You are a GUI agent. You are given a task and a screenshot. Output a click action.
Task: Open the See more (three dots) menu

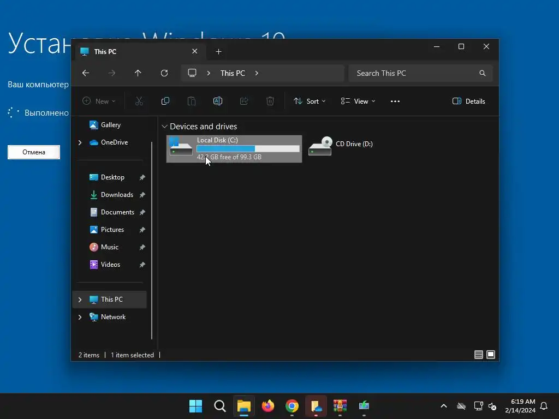click(395, 101)
